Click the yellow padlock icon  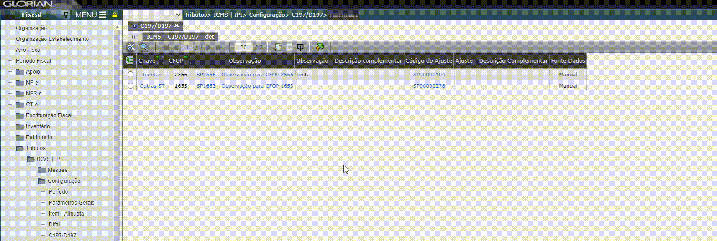(x=114, y=15)
